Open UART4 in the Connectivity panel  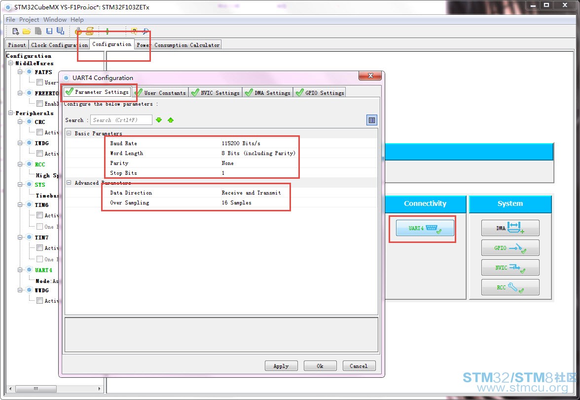(425, 228)
